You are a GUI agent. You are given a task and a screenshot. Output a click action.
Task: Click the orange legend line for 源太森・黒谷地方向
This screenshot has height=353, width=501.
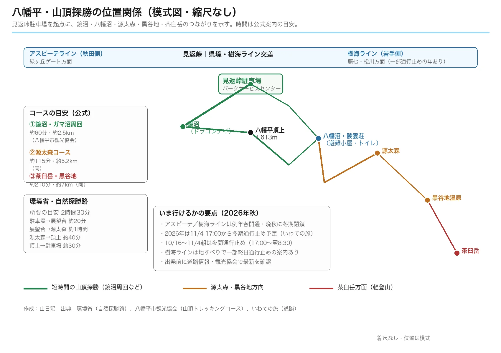(195, 288)
